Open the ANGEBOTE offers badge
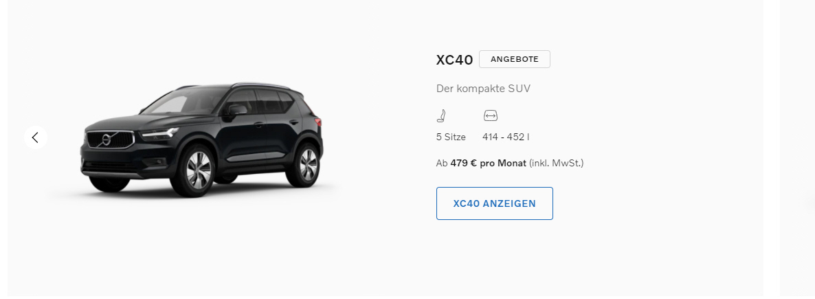The width and height of the screenshot is (815, 299). 515,59
